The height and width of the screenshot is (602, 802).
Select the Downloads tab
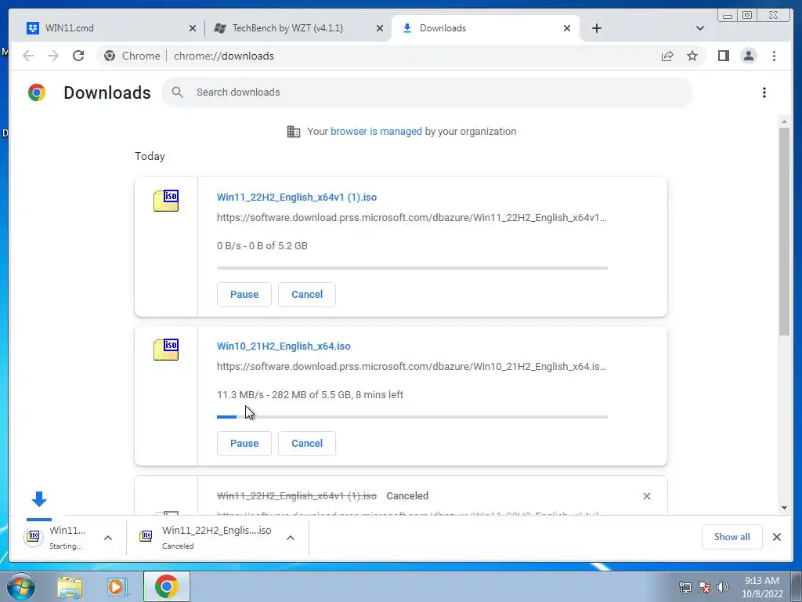(x=485, y=28)
